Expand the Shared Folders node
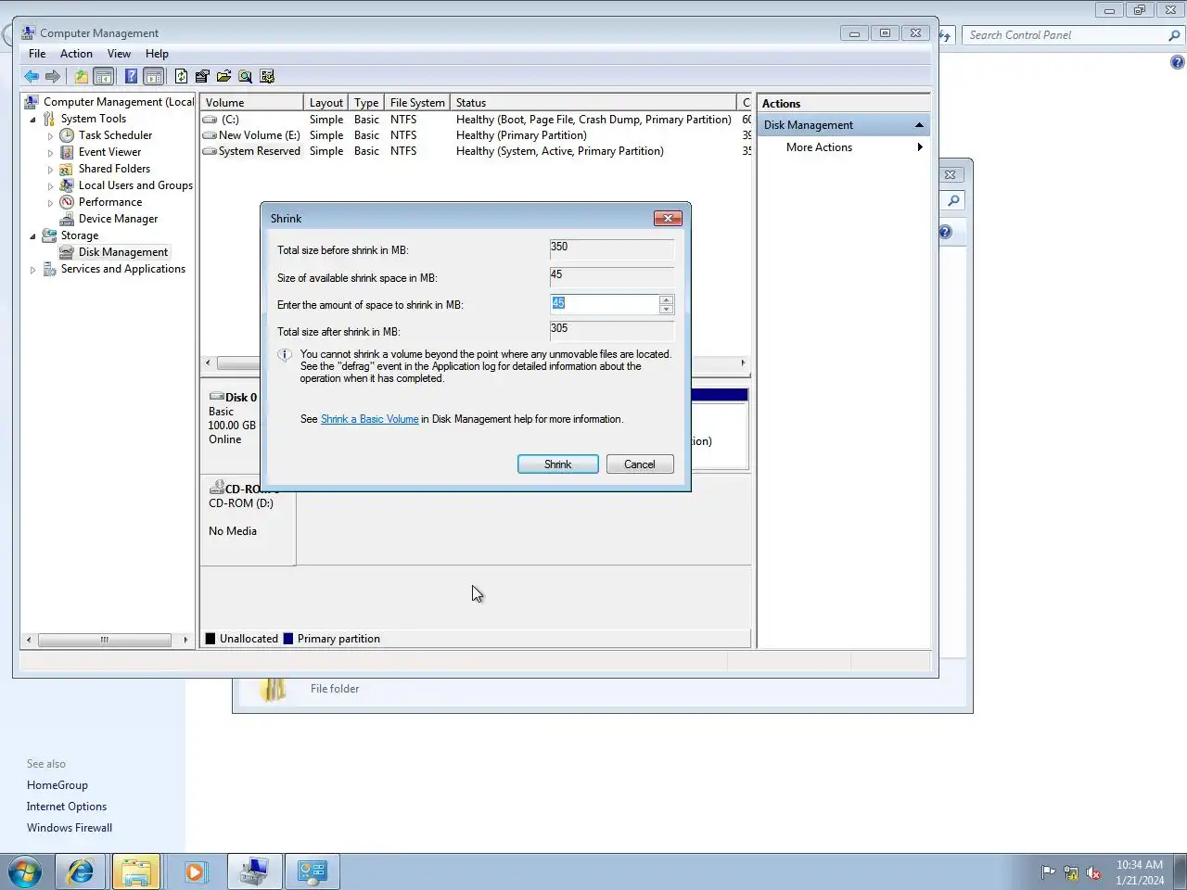1187x890 pixels. [50, 170]
